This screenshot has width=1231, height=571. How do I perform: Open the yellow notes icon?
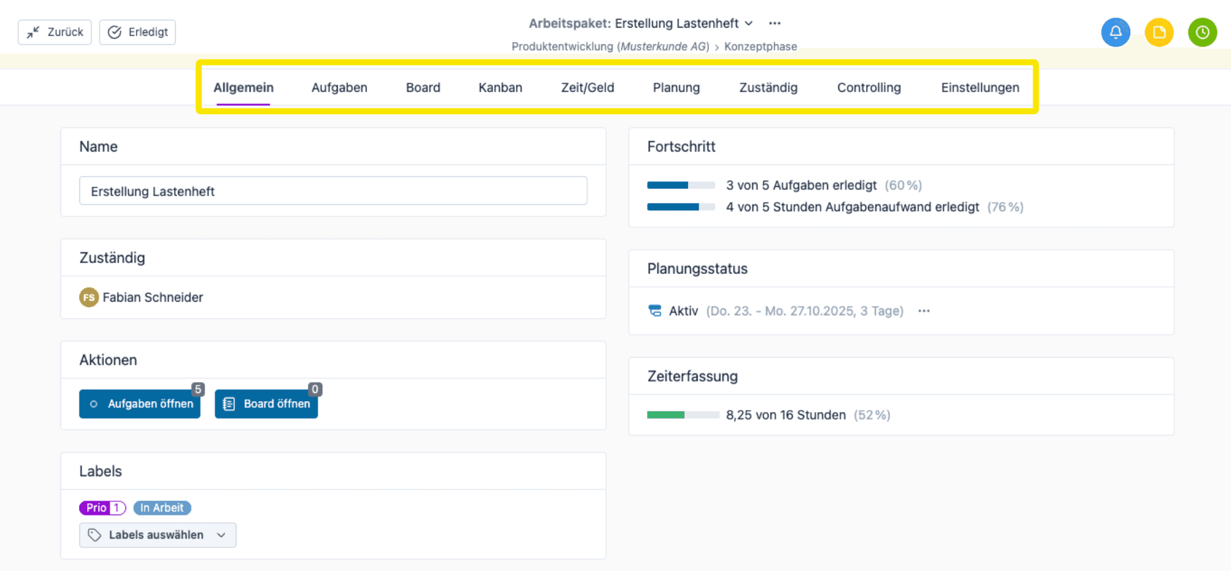pyautogui.click(x=1159, y=32)
